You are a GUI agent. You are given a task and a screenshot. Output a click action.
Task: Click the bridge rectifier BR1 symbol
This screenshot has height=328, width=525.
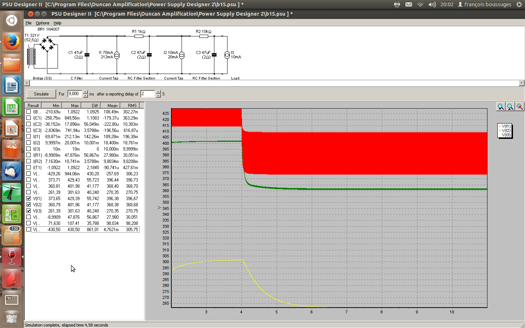(47, 44)
